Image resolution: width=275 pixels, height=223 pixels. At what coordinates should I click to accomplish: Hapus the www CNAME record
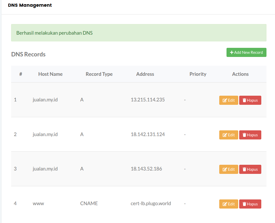tap(250, 204)
